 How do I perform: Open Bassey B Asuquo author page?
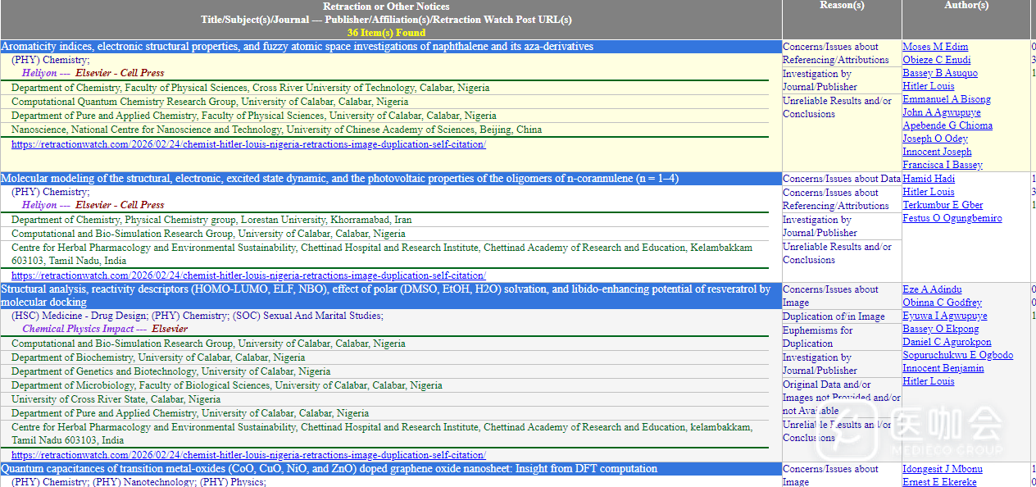click(x=939, y=73)
